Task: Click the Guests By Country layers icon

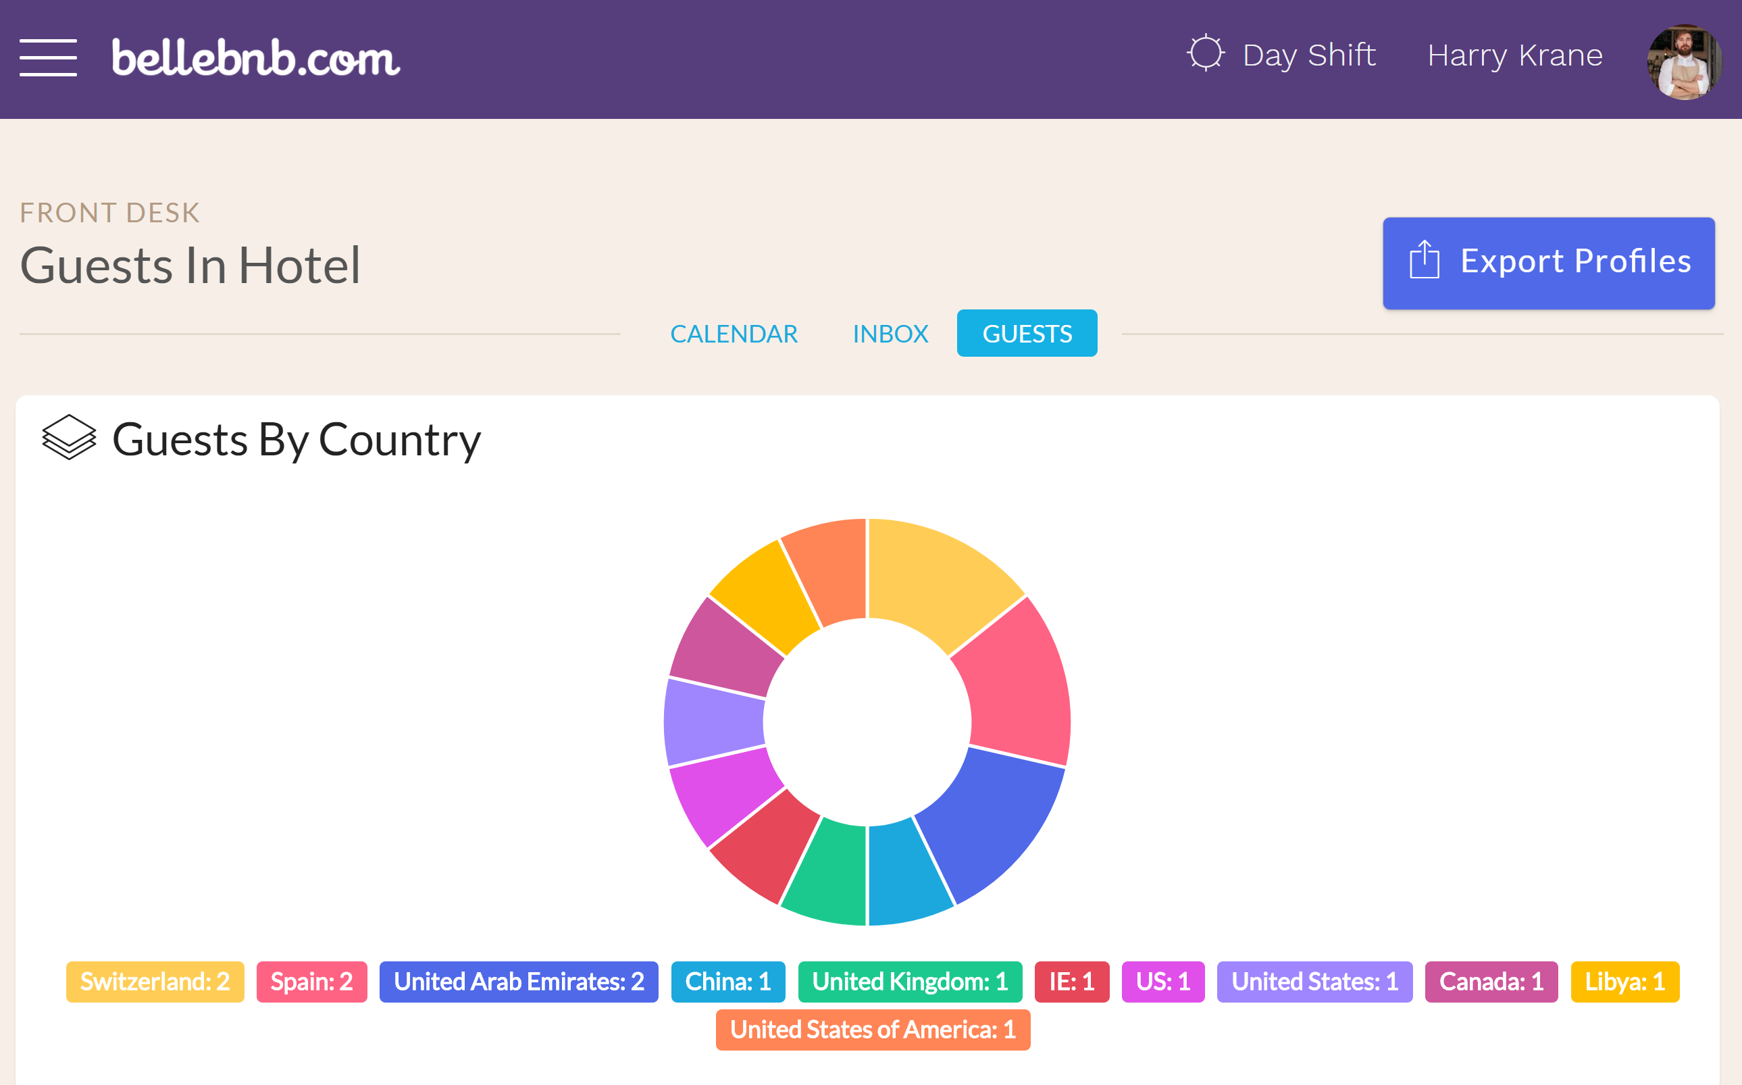Action: [70, 440]
